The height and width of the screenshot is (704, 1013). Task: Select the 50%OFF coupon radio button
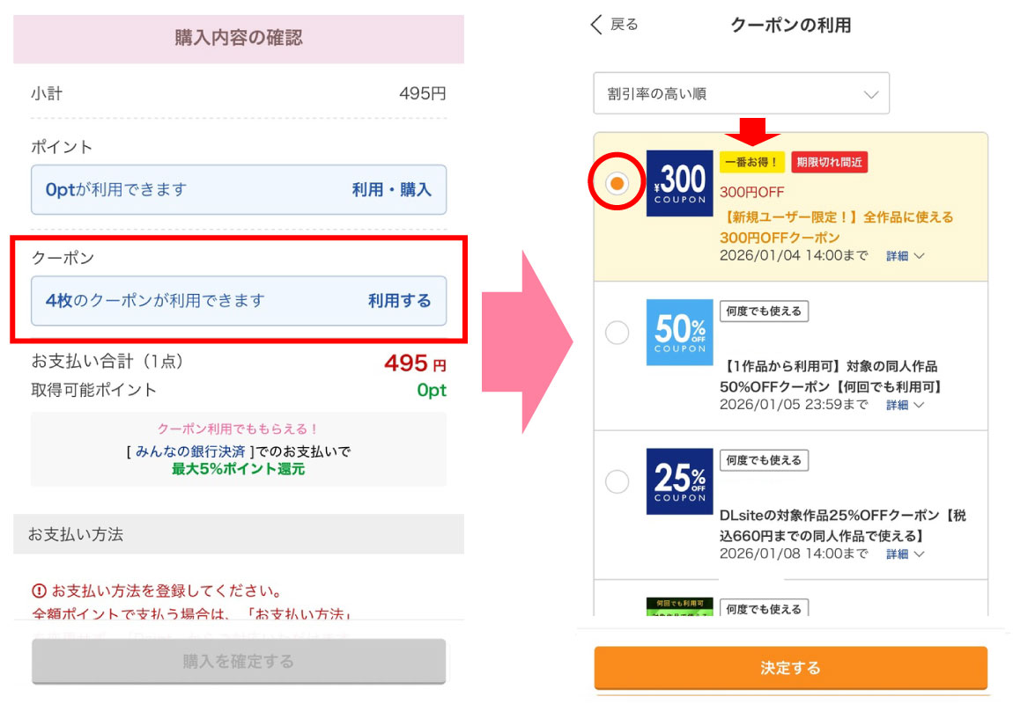617,332
